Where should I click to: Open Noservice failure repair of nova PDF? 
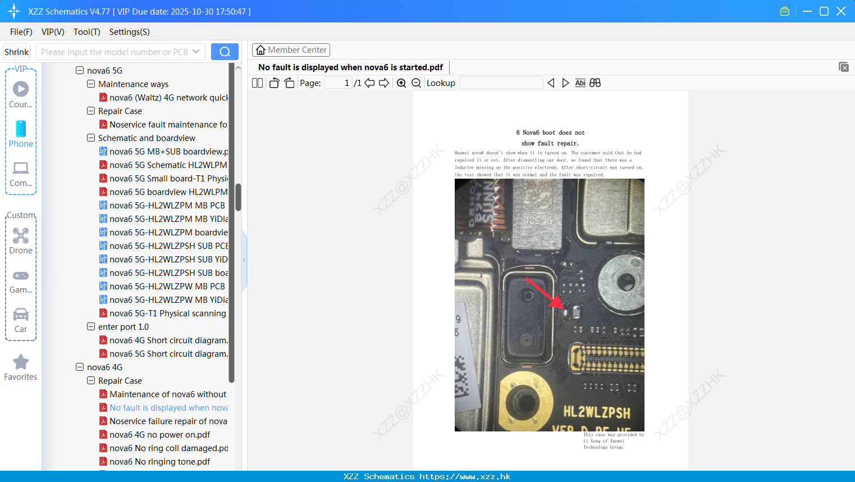tap(163, 421)
